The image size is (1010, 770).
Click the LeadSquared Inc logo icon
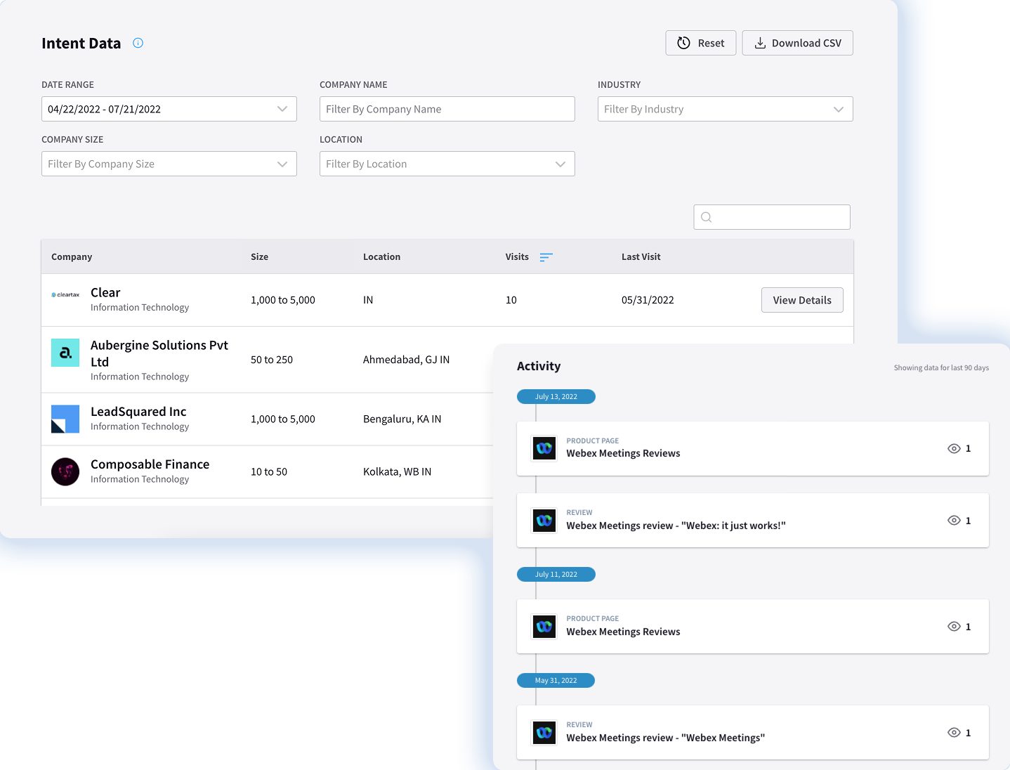click(x=65, y=419)
